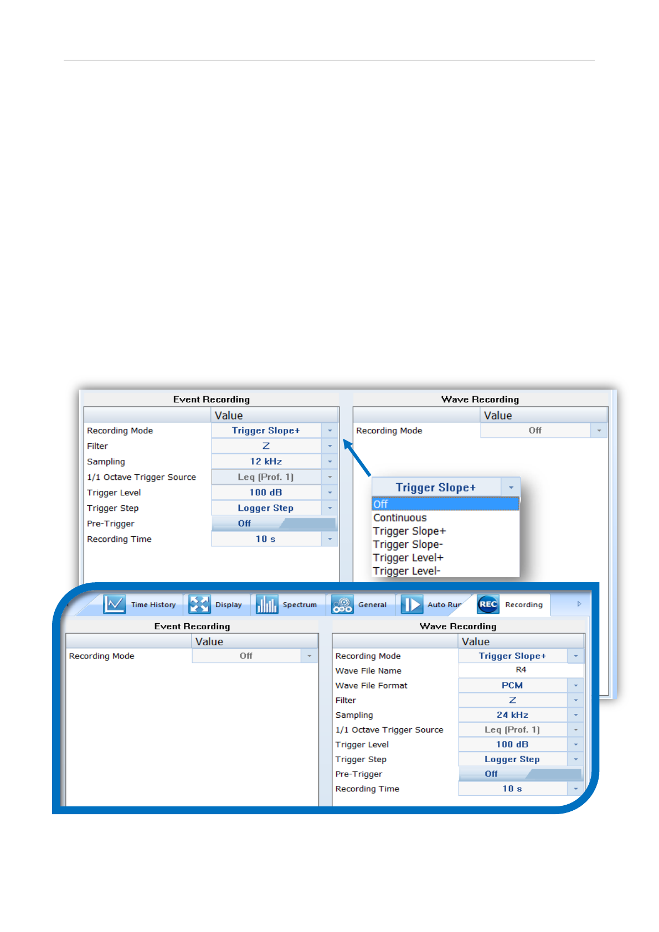Viewport: 659px width, 932px height.
Task: Open lower Wave Recording Logger Step dropdown
Action: [576, 759]
